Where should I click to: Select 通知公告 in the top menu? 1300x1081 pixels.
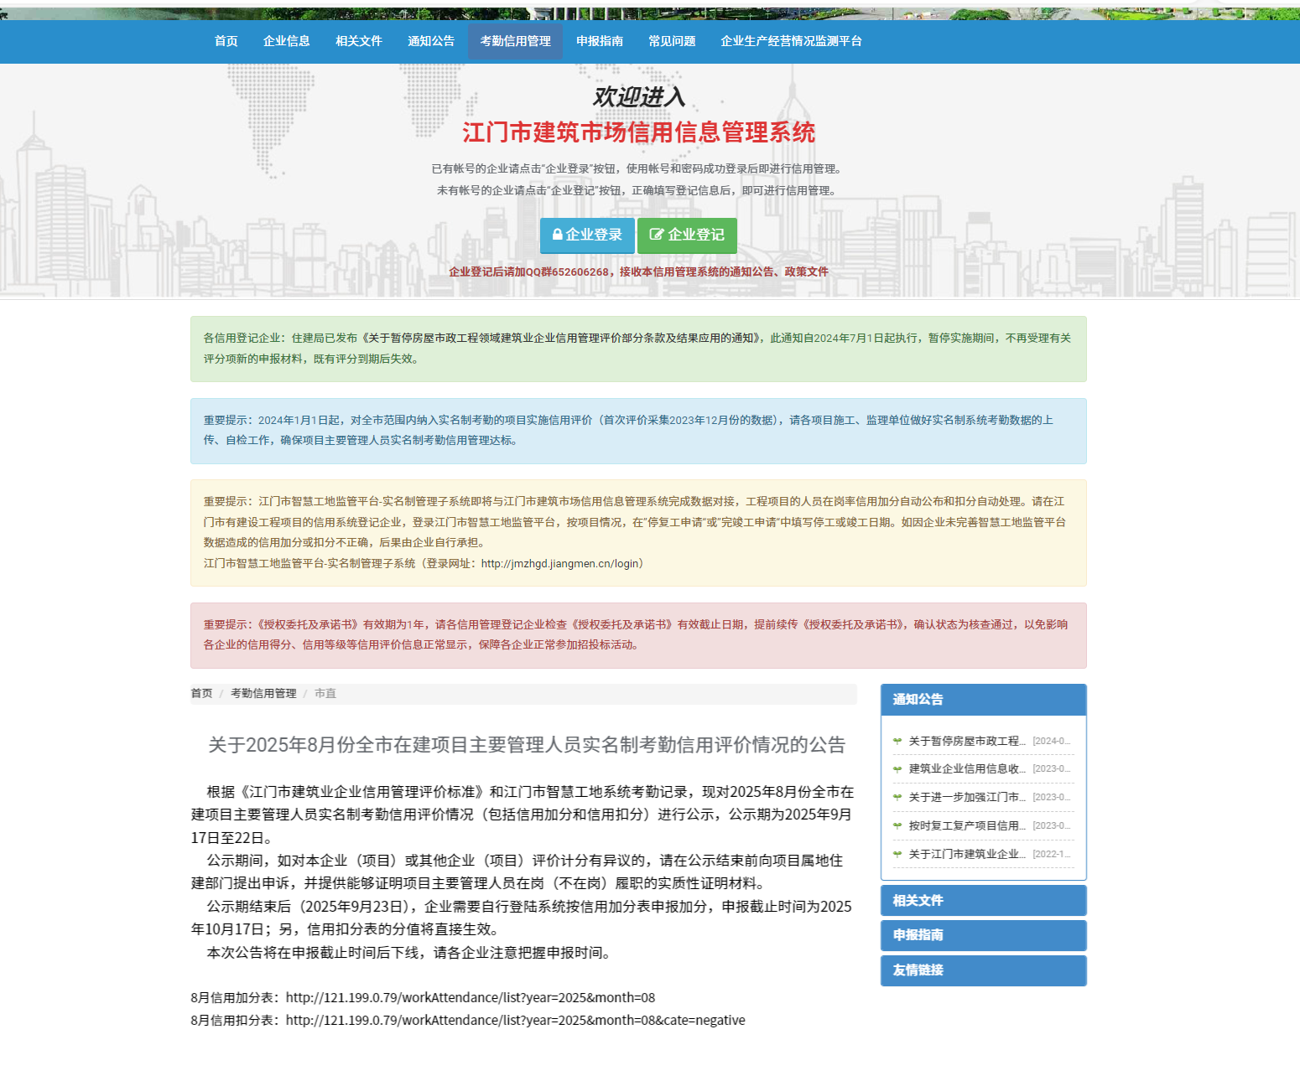pos(430,41)
